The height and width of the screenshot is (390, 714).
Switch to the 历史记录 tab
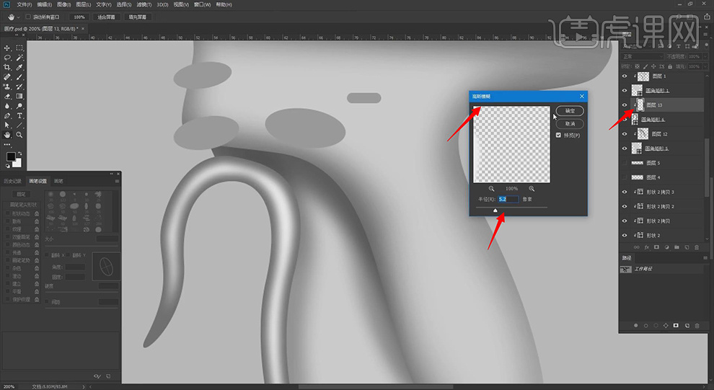click(x=13, y=181)
